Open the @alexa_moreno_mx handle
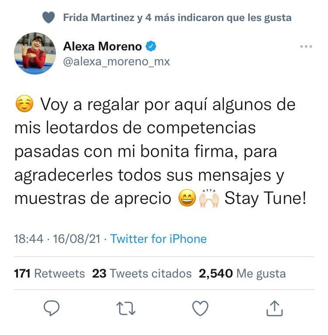The image size is (328, 335). 116,62
